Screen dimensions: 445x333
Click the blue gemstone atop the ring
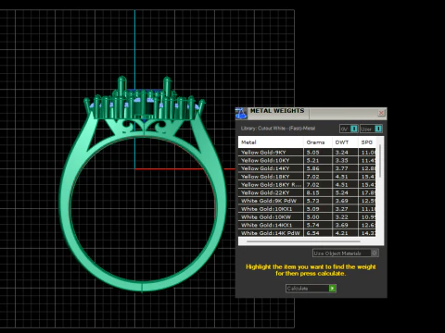145,92
